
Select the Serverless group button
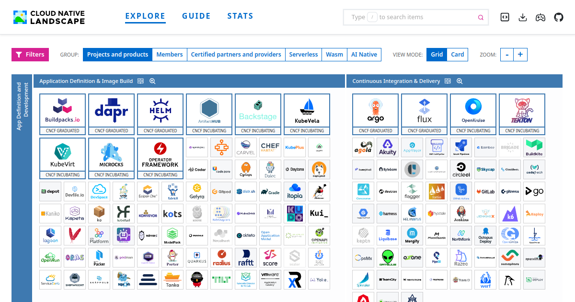click(303, 55)
